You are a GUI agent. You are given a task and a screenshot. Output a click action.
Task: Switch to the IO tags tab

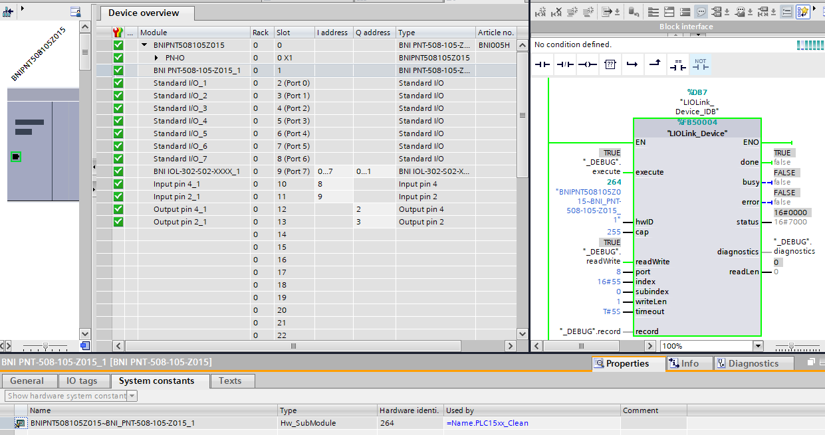point(80,381)
